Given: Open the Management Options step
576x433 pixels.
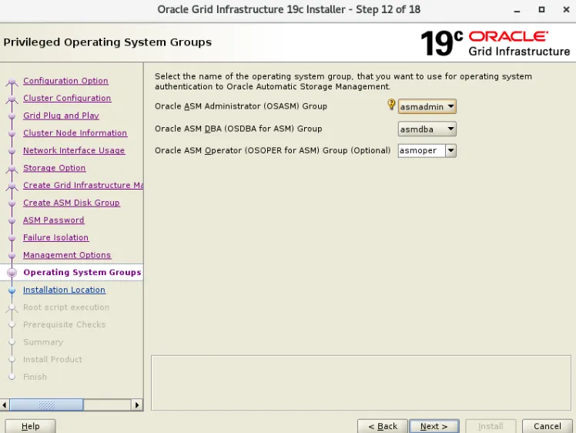Looking at the screenshot, I should point(67,255).
